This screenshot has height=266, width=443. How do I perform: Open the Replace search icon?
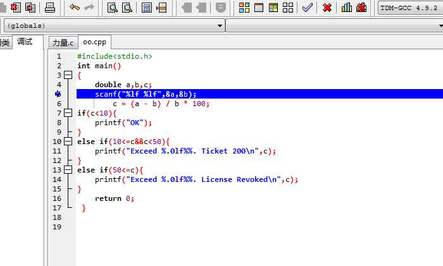tap(127, 8)
